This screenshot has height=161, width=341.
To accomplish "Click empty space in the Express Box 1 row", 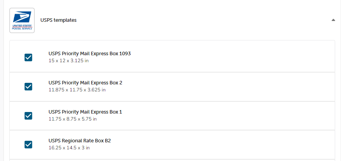I will click(234, 115).
